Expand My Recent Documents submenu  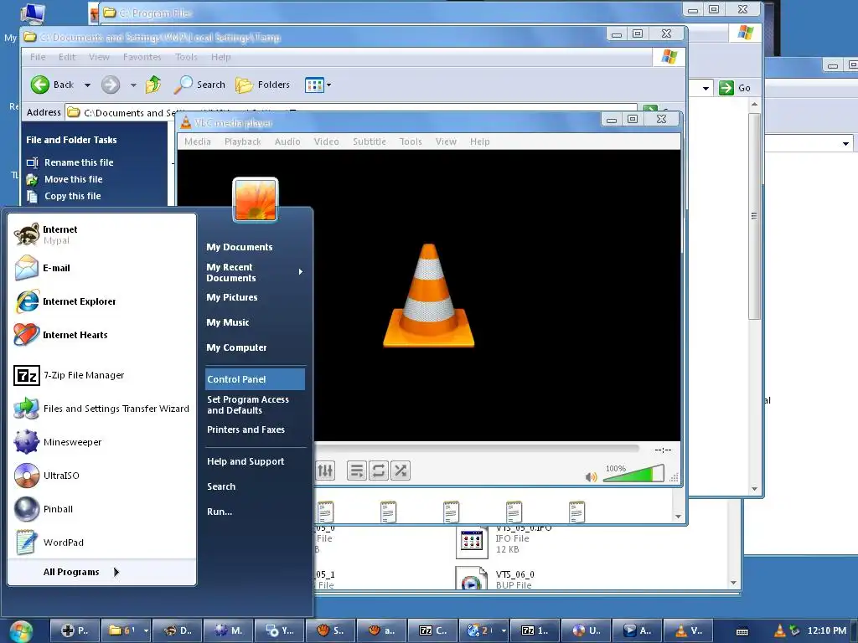(255, 272)
